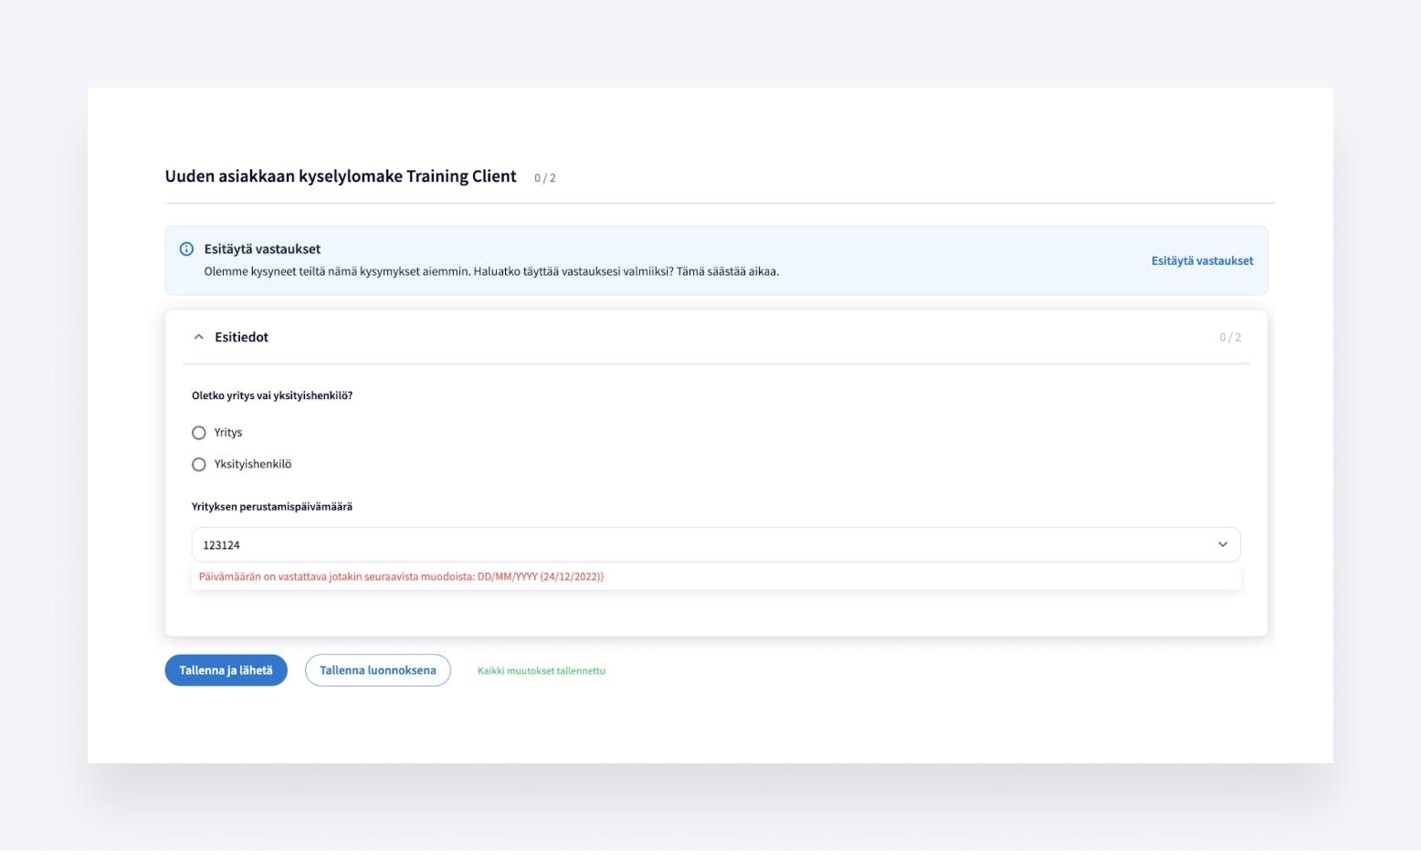1421x862 pixels.
Task: Click the Oletko yritys vai yksityishenkilö question
Action: click(x=272, y=396)
